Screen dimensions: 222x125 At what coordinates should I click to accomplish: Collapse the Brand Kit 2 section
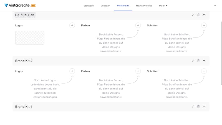pos(204,61)
